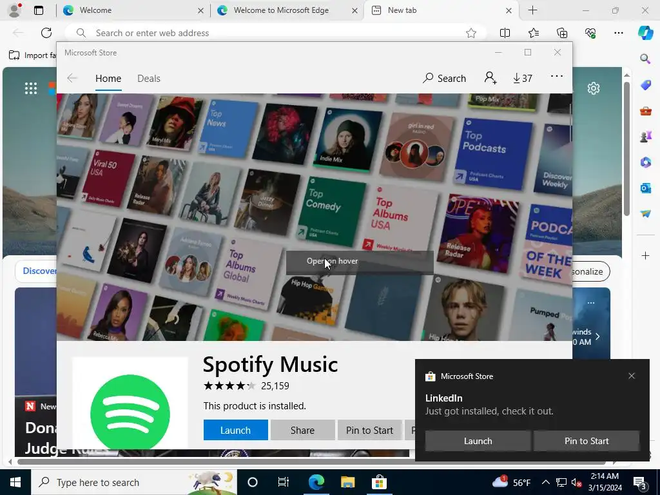660x495 pixels.
Task: Refresh the Edge page
Action: (x=46, y=33)
